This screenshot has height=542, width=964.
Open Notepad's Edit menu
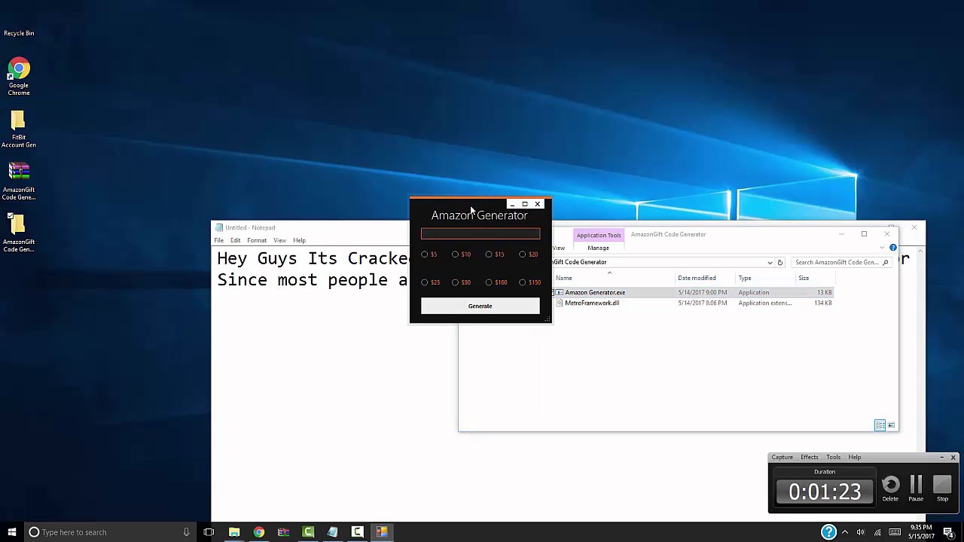[236, 240]
